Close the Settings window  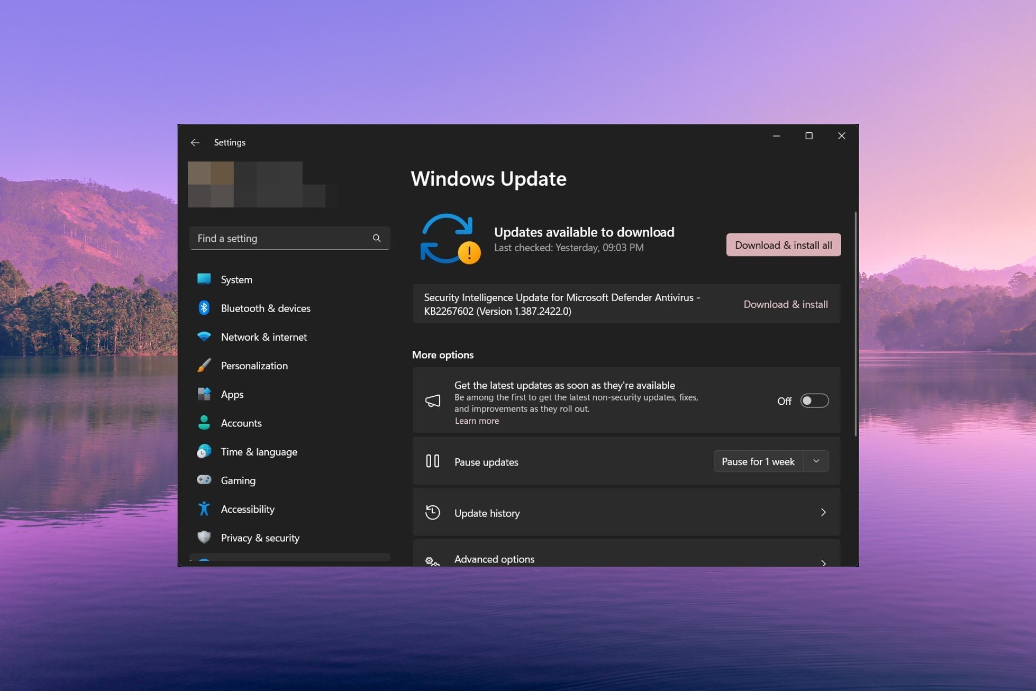tap(841, 136)
